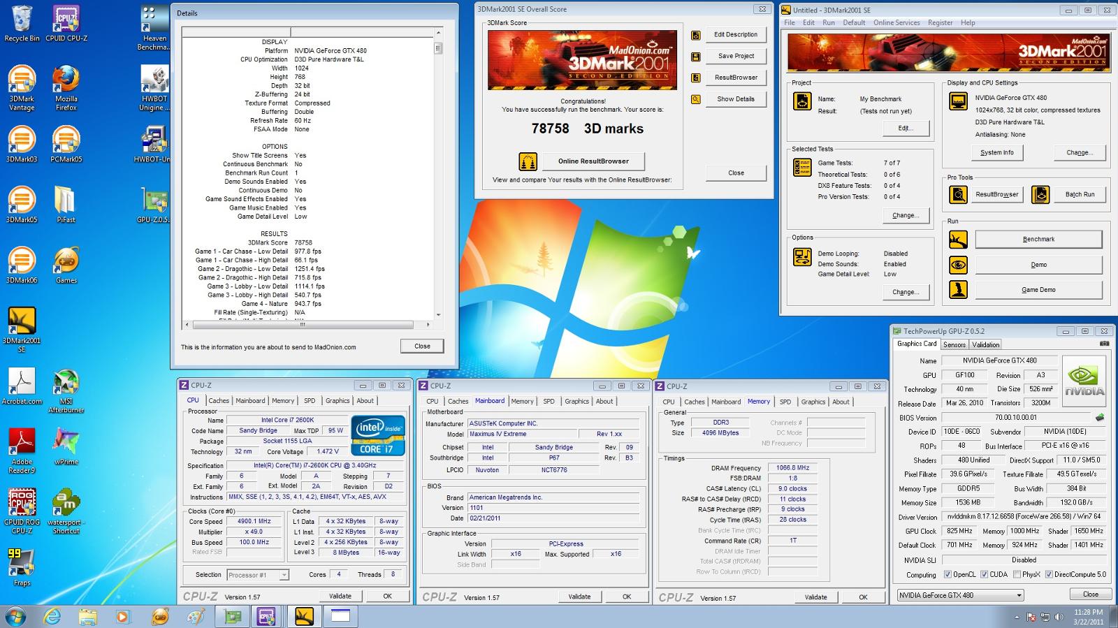Click Edit Description button
The width and height of the screenshot is (1118, 628).
point(735,35)
